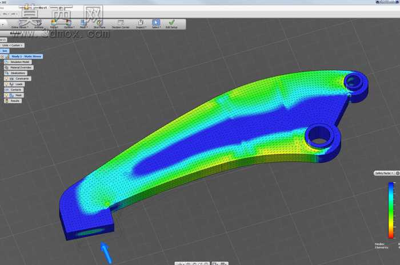This screenshot has width=400, height=265.
Task: Open the workspace switcher dropdown at toolbar left
Action: (3, 25)
